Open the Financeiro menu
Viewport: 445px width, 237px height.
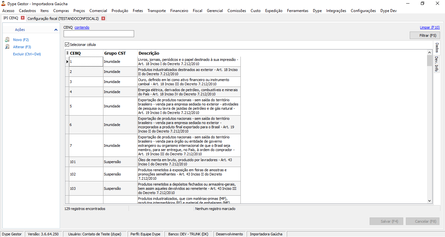tap(179, 11)
